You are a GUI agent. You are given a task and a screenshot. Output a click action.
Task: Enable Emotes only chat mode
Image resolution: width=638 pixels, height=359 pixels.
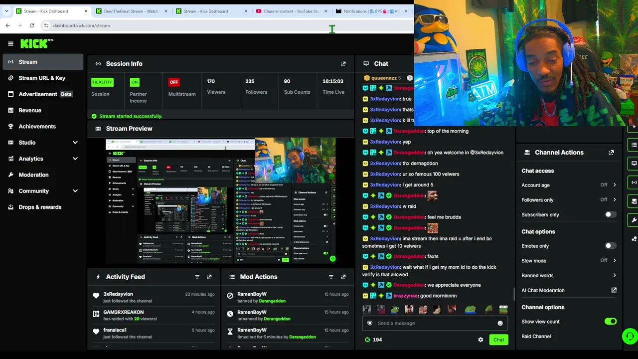coord(610,246)
